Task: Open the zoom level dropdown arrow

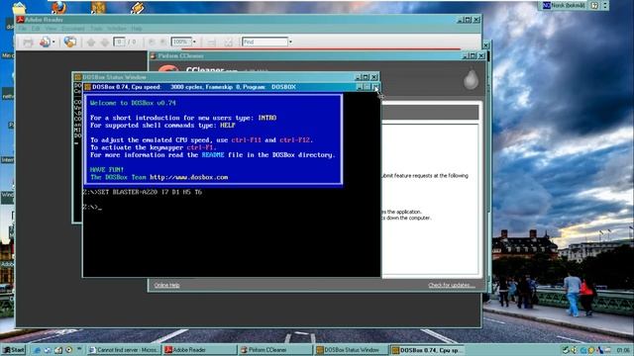Action: pos(194,42)
